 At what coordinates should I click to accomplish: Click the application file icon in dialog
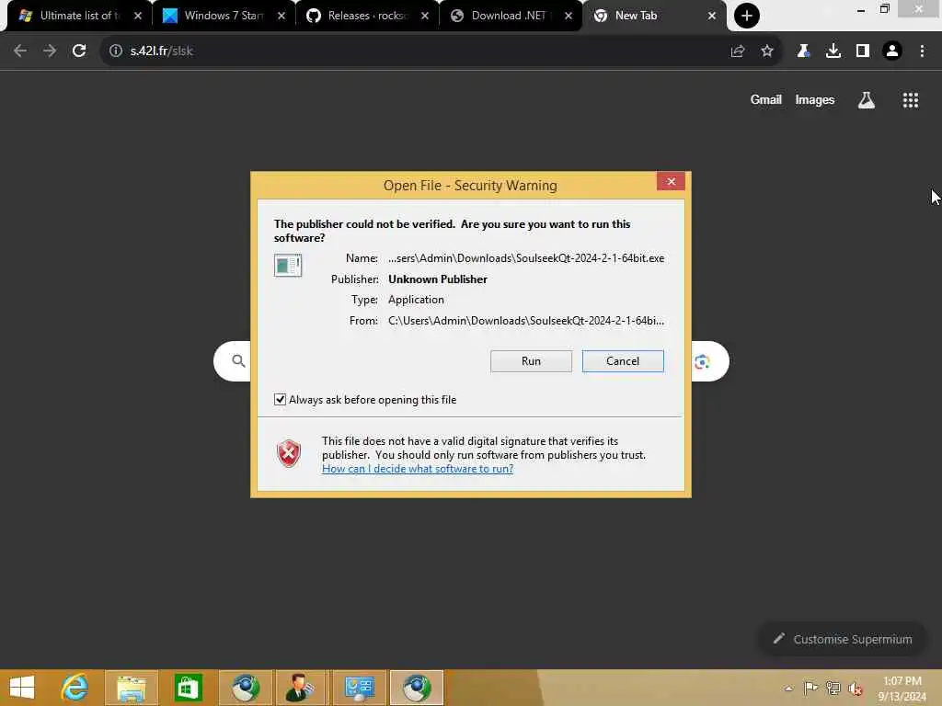288,265
